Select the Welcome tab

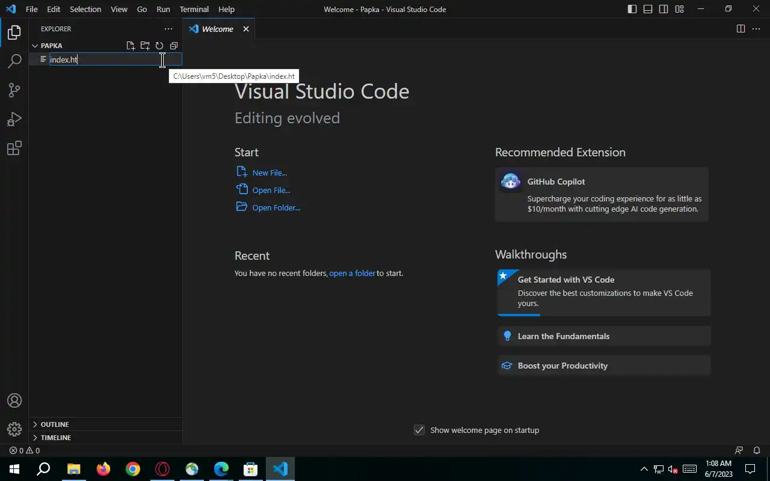point(218,29)
